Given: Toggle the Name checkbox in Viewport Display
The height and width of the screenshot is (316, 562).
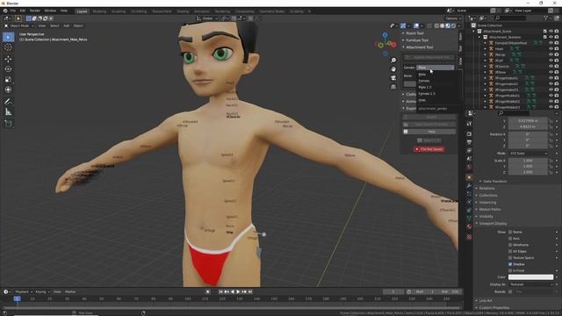Looking at the screenshot, I should [x=510, y=232].
